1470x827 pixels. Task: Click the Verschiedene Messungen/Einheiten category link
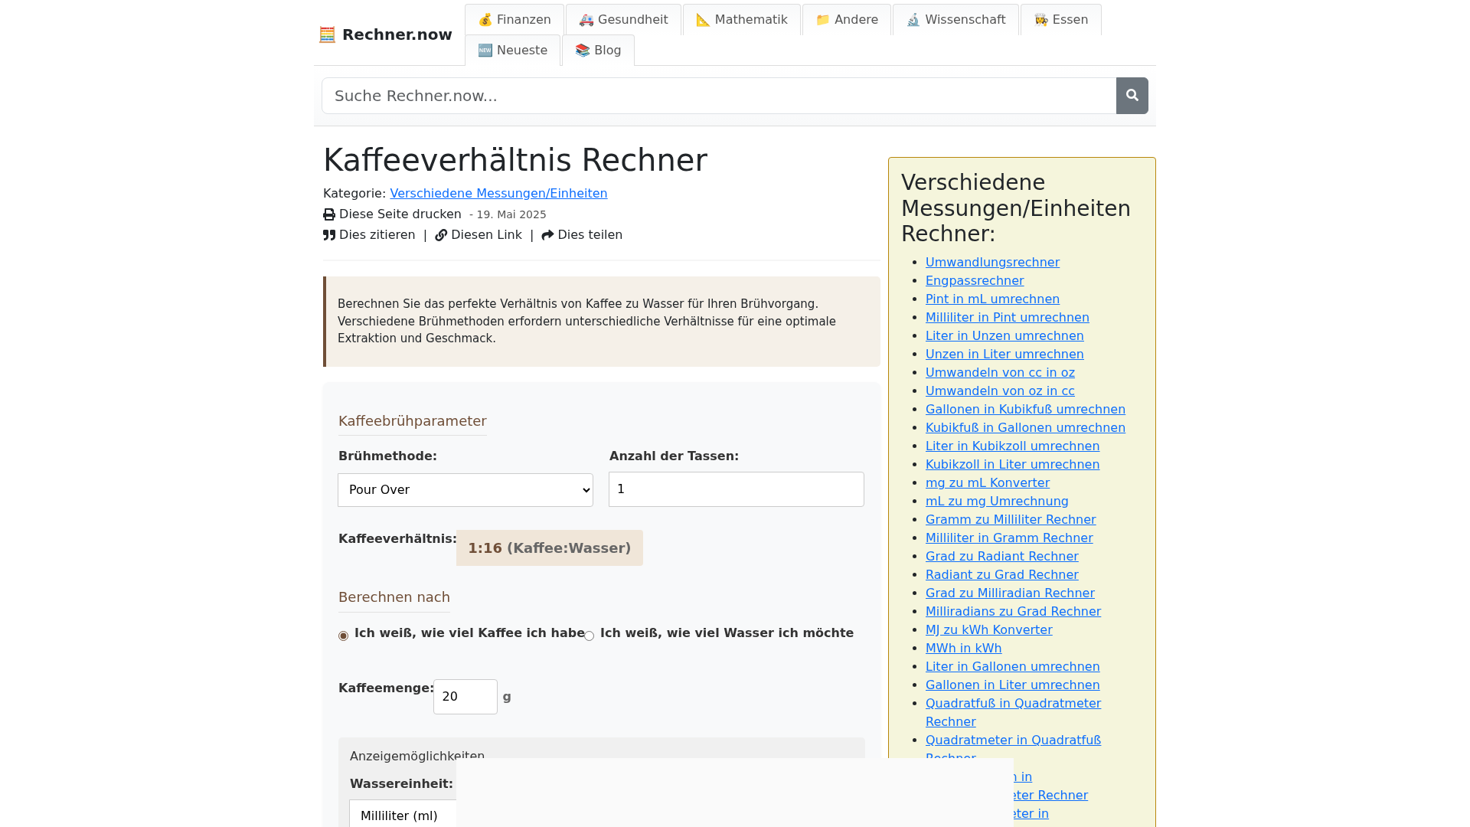tap(498, 194)
